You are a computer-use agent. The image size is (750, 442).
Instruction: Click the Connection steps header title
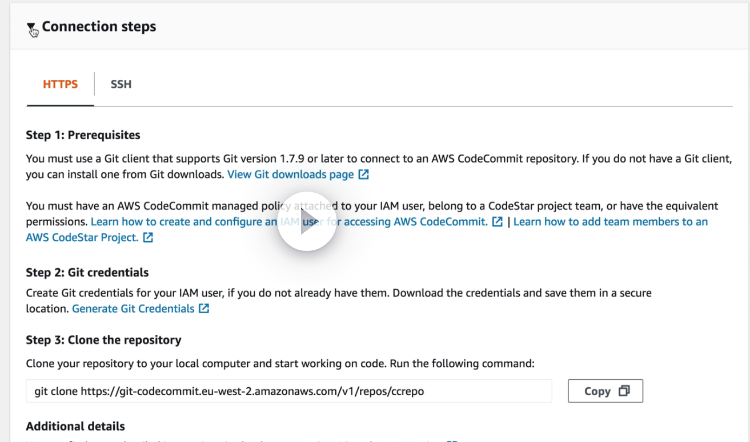[99, 27]
